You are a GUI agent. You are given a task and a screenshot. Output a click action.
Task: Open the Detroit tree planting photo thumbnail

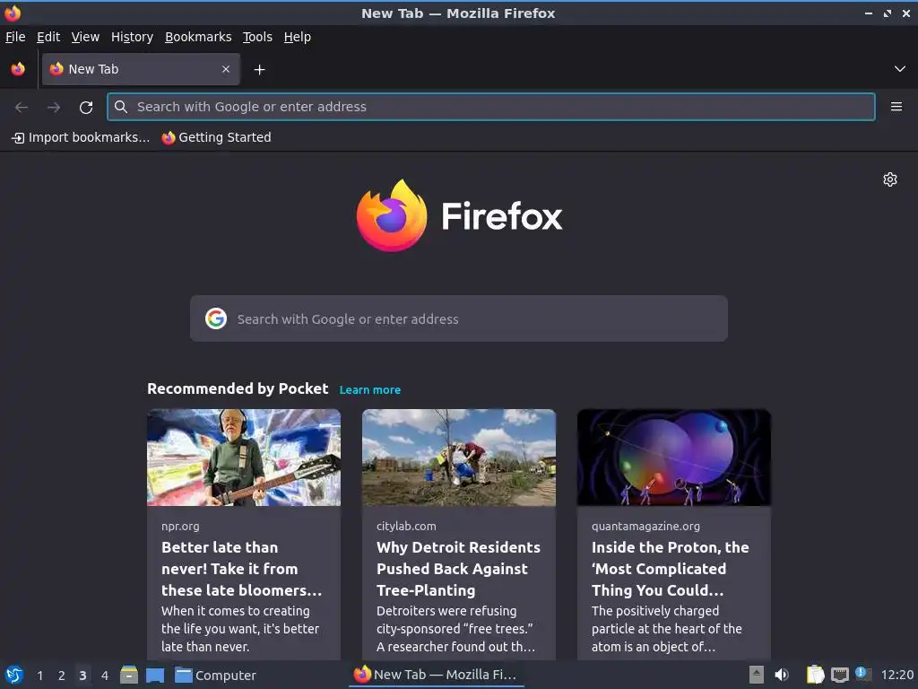[458, 458]
